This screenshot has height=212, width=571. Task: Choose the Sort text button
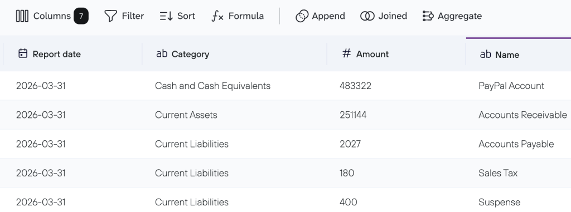click(x=186, y=16)
